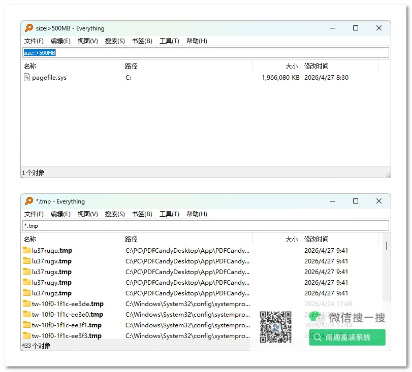Click modified date of lu37rugz.tmp row
412x372 pixels.
(x=326, y=293)
